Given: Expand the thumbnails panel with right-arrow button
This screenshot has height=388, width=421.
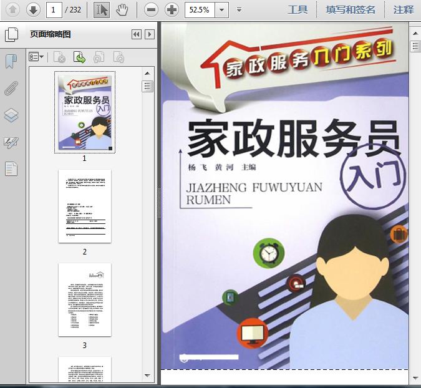Looking at the screenshot, I should click(x=149, y=34).
